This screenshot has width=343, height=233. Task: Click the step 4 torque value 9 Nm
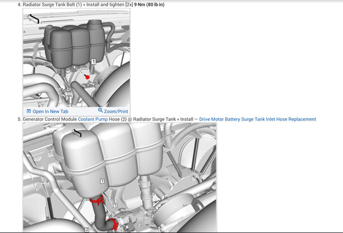(142, 5)
